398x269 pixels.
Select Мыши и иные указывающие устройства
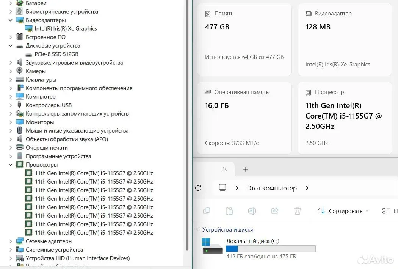pos(77,131)
